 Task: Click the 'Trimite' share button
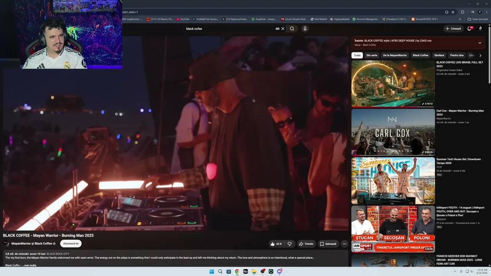click(306, 244)
